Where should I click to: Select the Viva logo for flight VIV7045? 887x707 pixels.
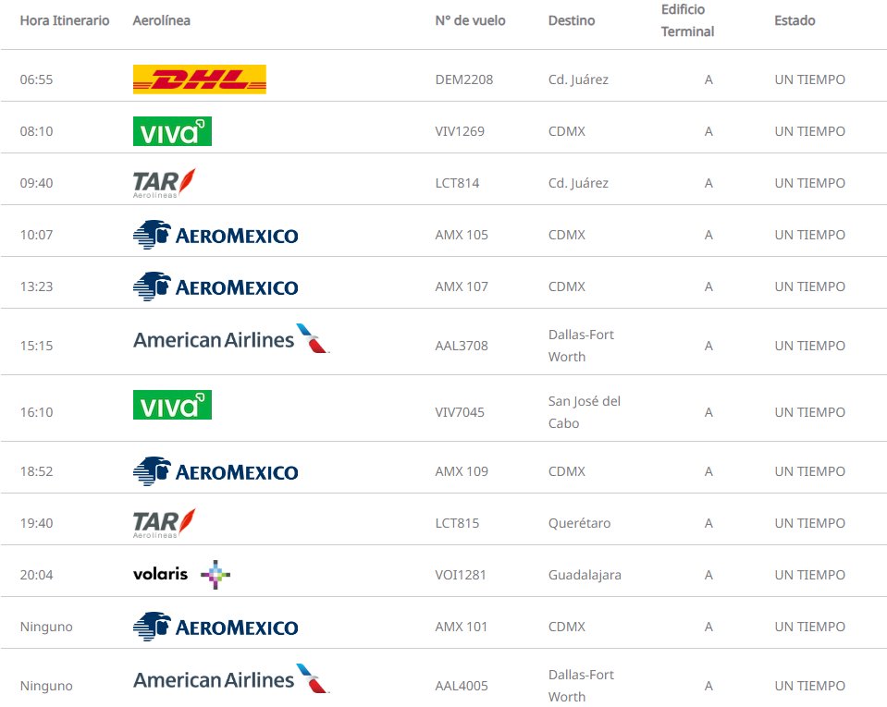172,405
